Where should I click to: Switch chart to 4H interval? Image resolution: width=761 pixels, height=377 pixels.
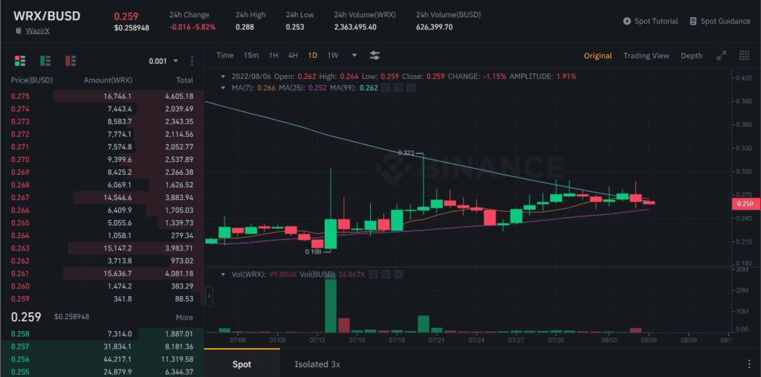pyautogui.click(x=293, y=55)
